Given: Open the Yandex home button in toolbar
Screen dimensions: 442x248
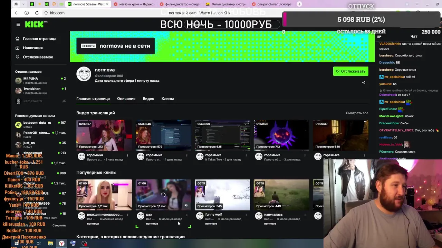Looking at the screenshot, I should [27, 13].
